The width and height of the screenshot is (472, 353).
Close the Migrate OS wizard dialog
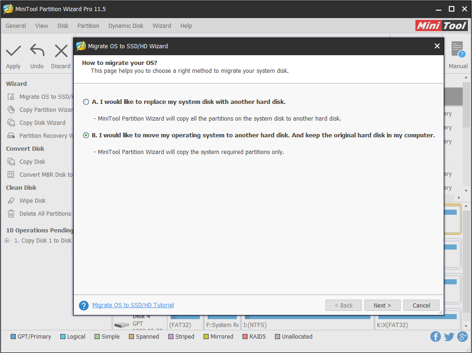click(x=437, y=46)
